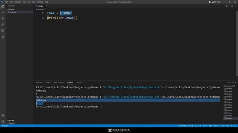Viewport: 238px width, 133px height.
Task: Open Explorer panel ellipsis menu
Action: 30,6
